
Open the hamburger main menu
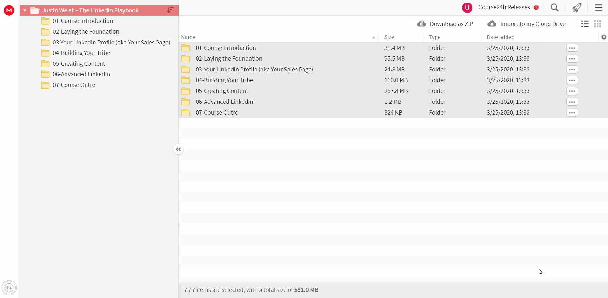coord(598,8)
